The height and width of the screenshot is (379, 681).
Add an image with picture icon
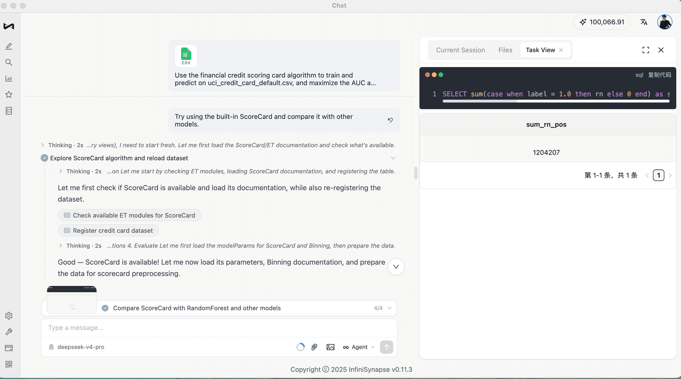point(330,347)
